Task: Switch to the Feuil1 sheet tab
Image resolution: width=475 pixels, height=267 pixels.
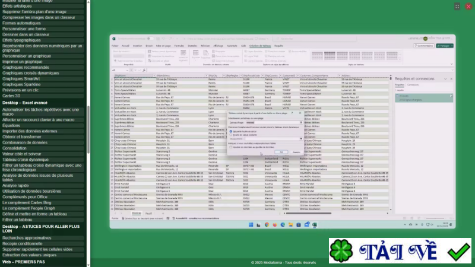Action: point(148,214)
